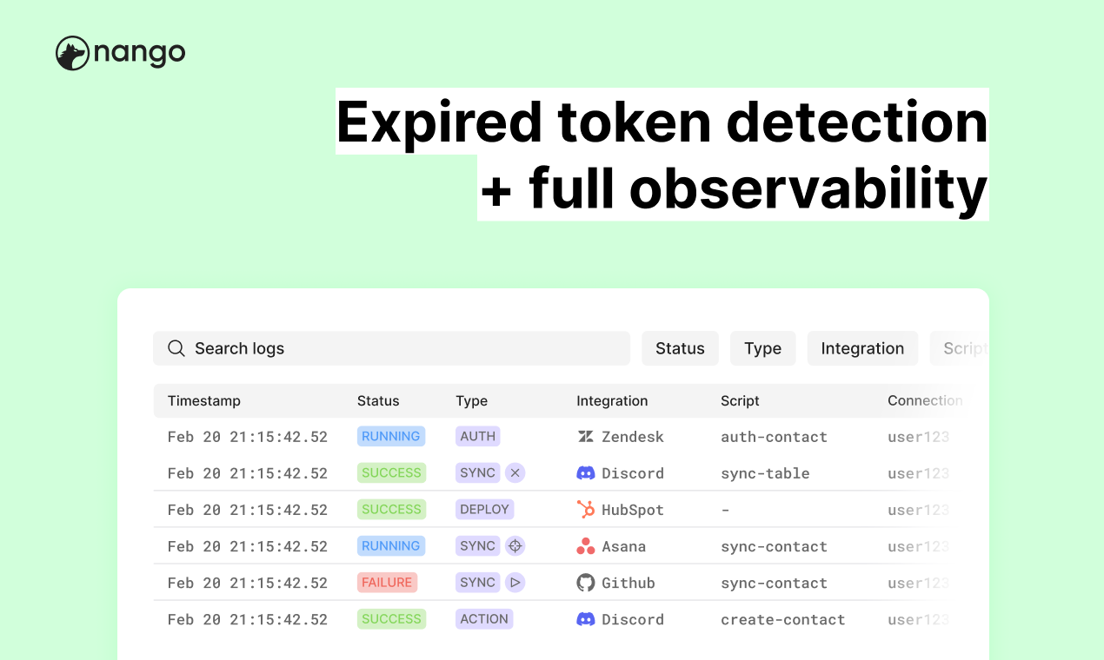Click the Script column header
The width and height of the screenshot is (1104, 660).
(x=740, y=401)
